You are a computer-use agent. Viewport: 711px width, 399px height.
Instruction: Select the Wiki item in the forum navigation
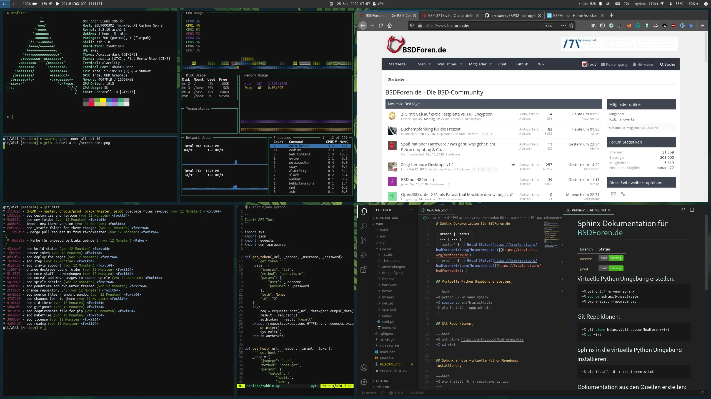tap(541, 64)
